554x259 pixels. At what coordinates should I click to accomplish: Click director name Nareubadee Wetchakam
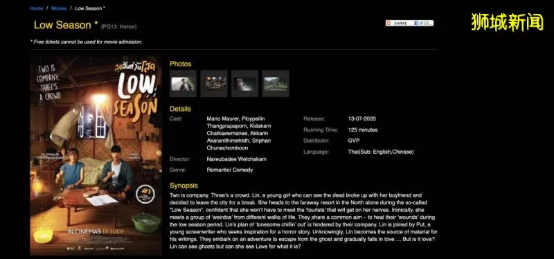click(x=236, y=159)
